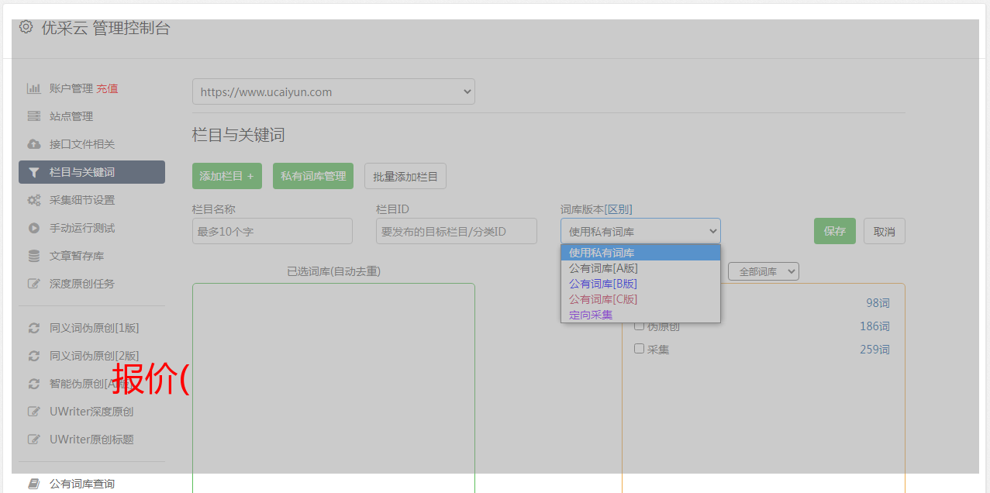Click the gear icon in 优采云 header
Viewport: 990px width, 493px height.
[26, 27]
